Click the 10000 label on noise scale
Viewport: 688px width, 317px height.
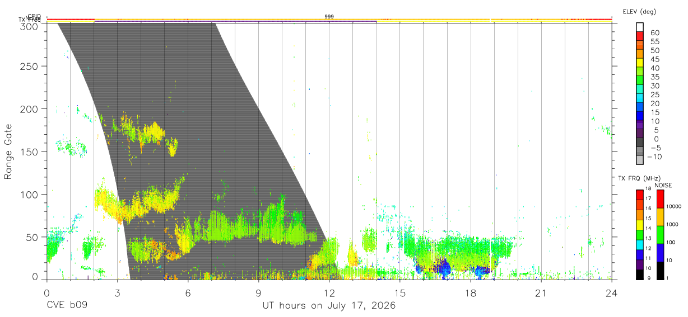pyautogui.click(x=673, y=206)
